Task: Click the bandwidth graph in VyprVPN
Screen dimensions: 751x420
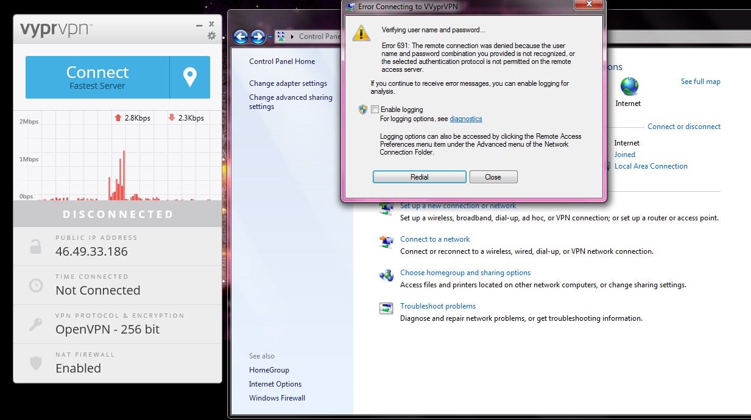Action: [x=118, y=156]
